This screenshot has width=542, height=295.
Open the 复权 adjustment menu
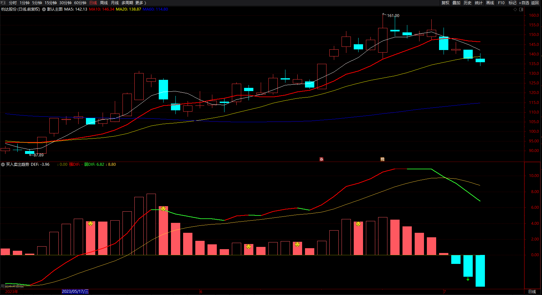[x=445, y=3]
